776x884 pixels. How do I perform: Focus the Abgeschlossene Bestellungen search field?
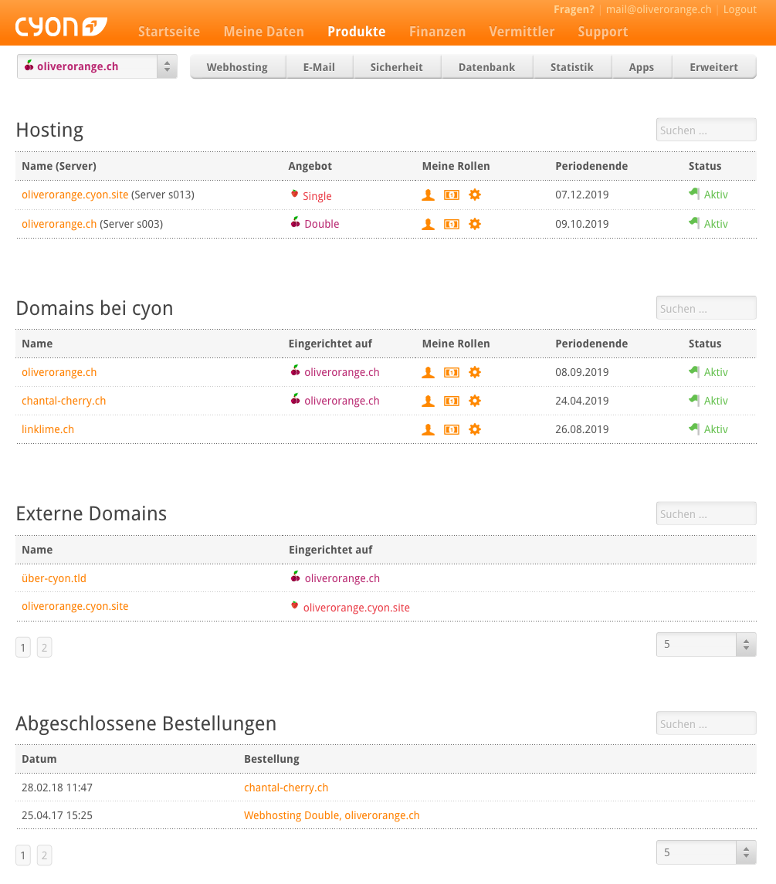706,723
